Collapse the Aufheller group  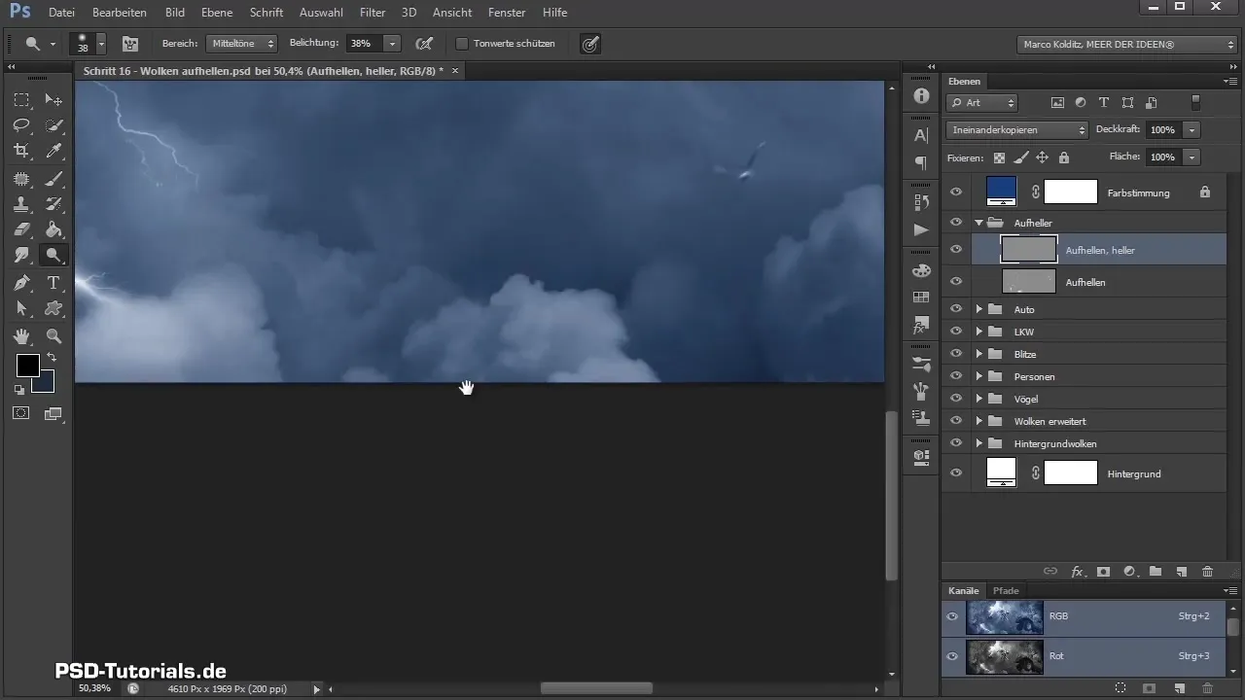(979, 223)
